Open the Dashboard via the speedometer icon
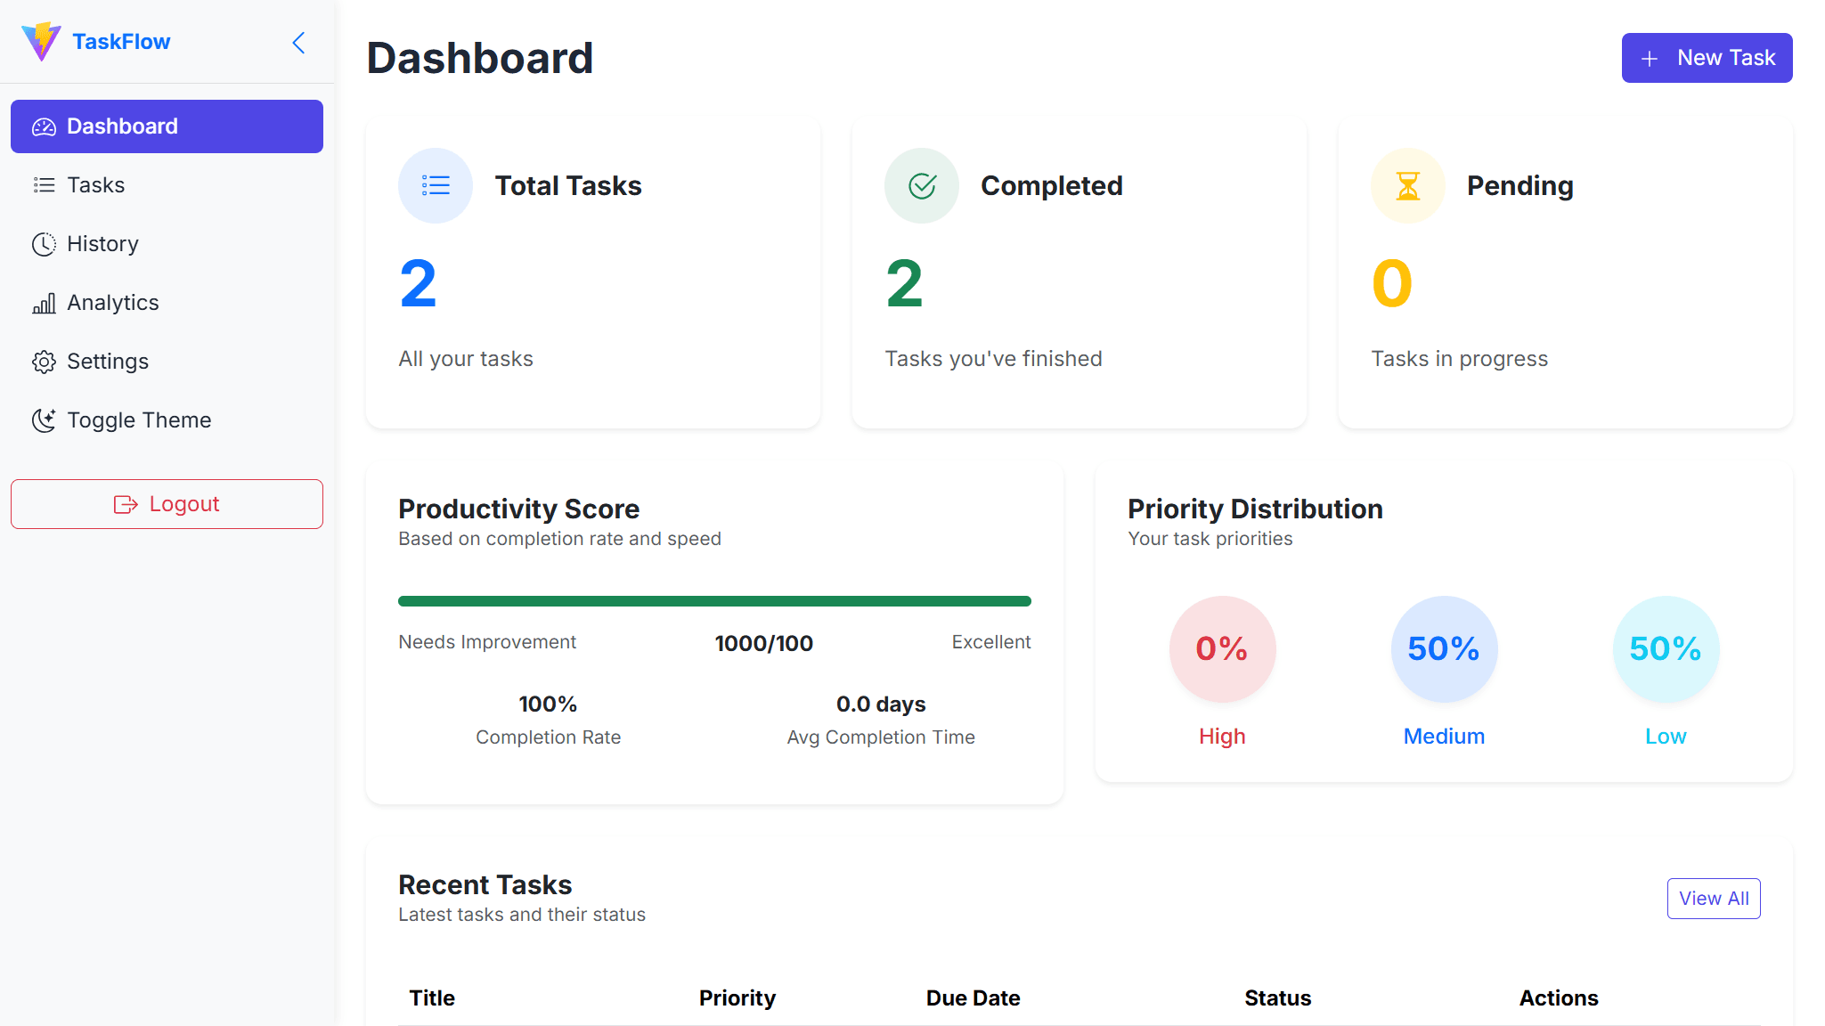The width and height of the screenshot is (1825, 1026). [44, 126]
